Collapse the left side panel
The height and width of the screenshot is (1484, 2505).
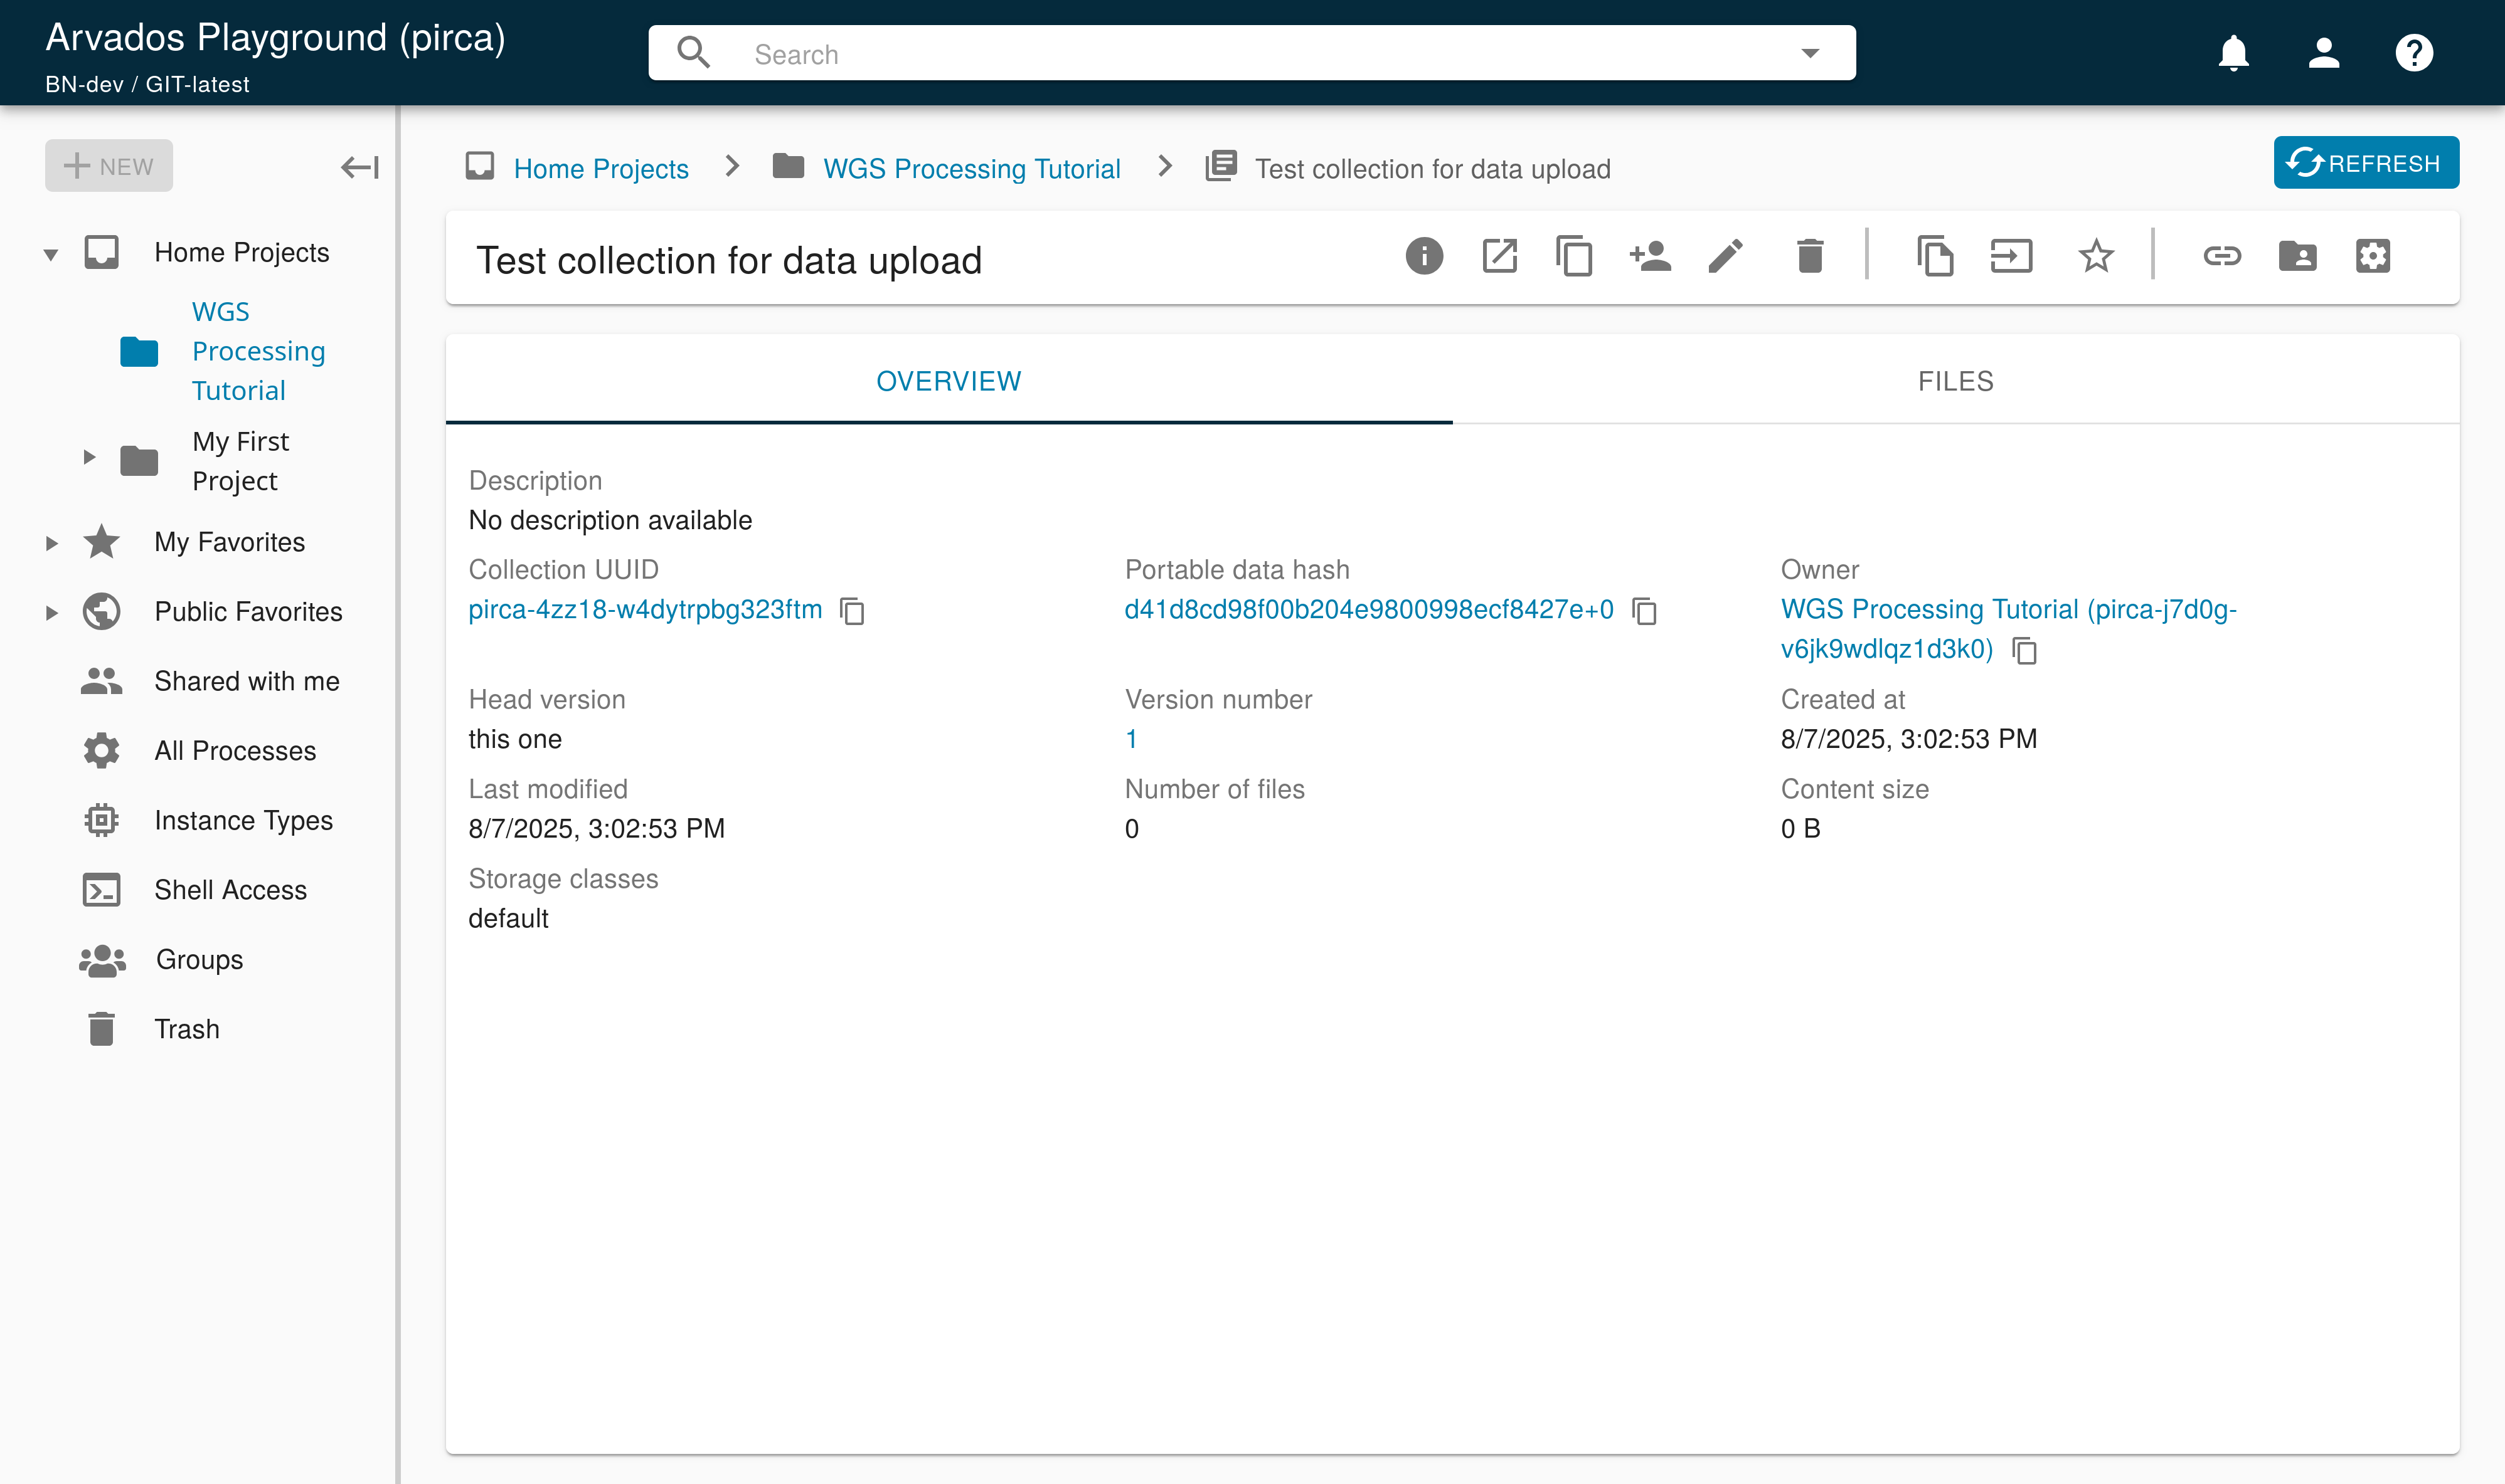(x=359, y=167)
